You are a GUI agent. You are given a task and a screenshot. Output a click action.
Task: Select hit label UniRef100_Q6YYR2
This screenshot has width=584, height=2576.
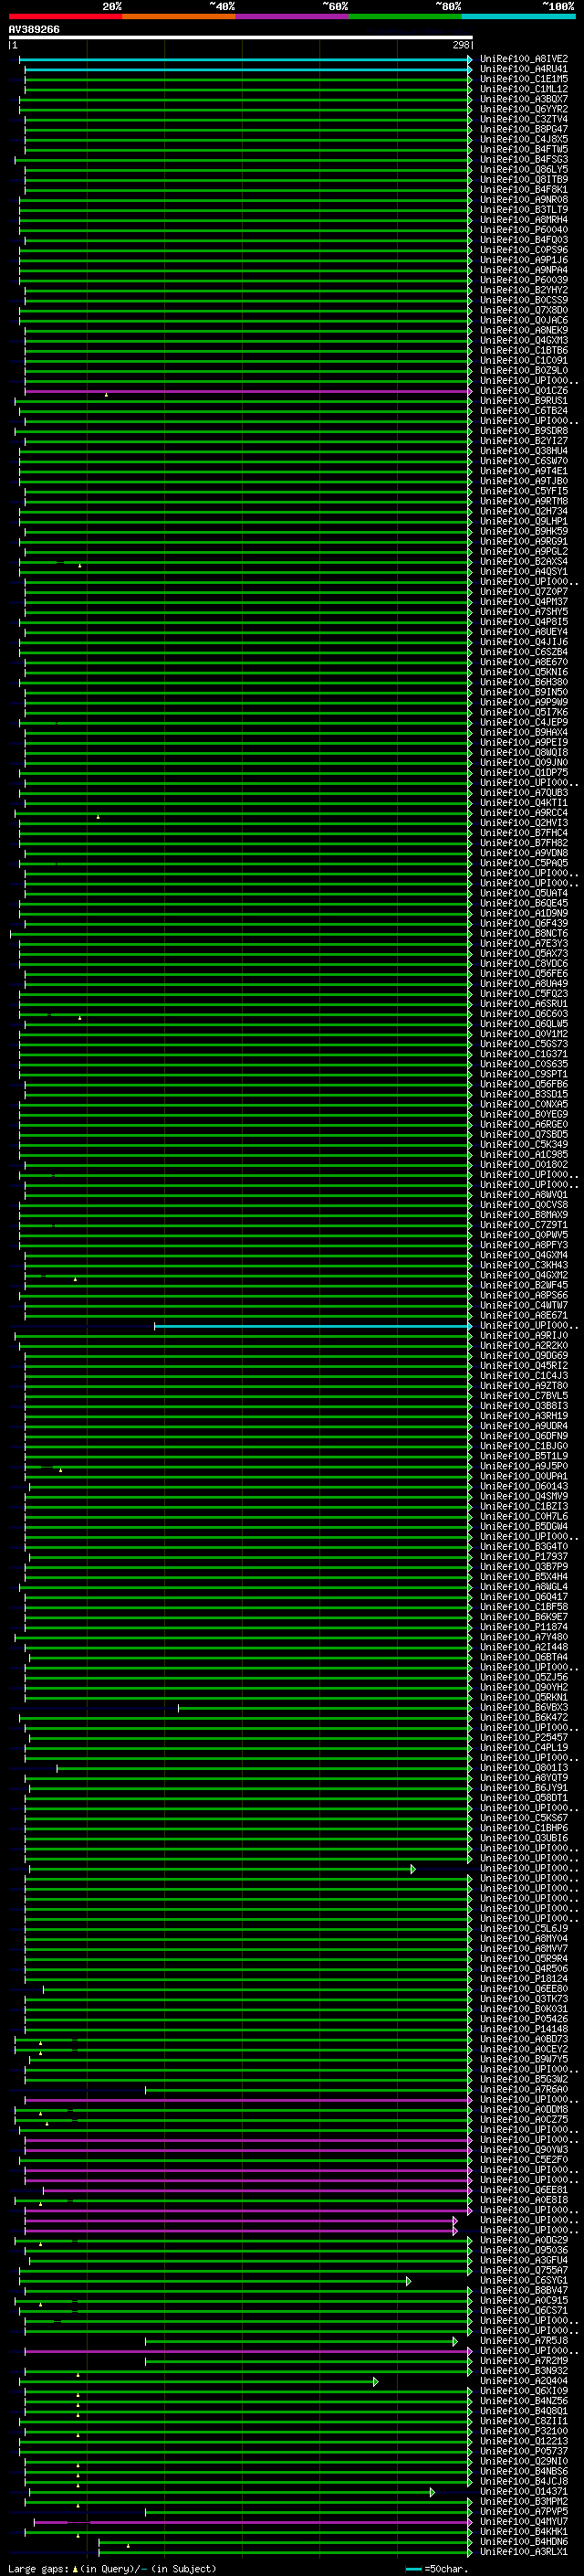coord(524,109)
